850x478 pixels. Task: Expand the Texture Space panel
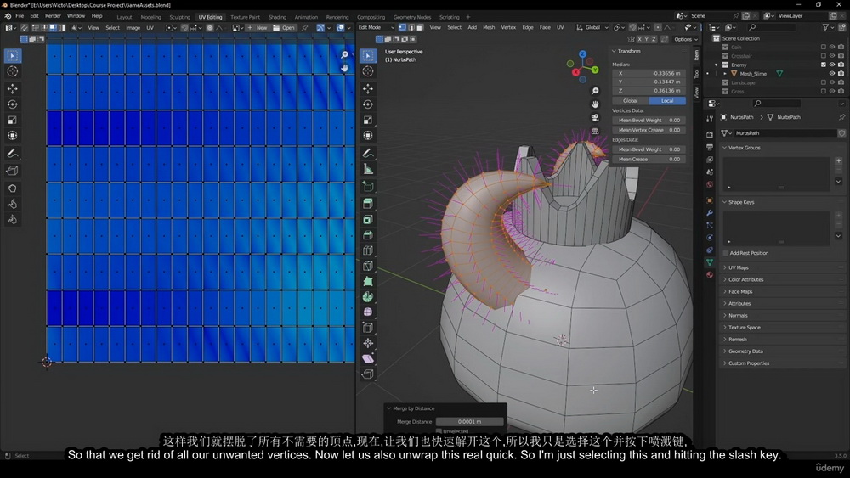click(745, 327)
